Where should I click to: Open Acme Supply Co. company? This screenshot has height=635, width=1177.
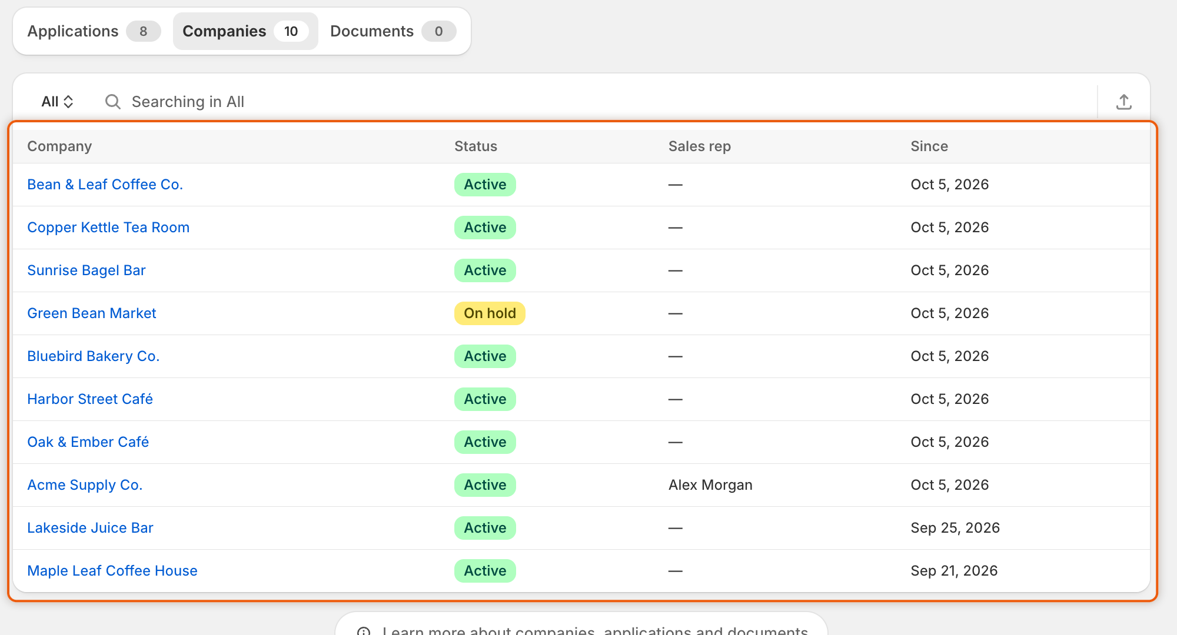pos(85,485)
